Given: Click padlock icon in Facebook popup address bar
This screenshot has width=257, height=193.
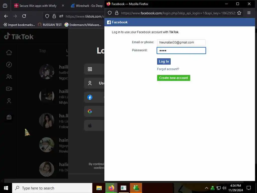Looking at the screenshot, I should click(116, 13).
